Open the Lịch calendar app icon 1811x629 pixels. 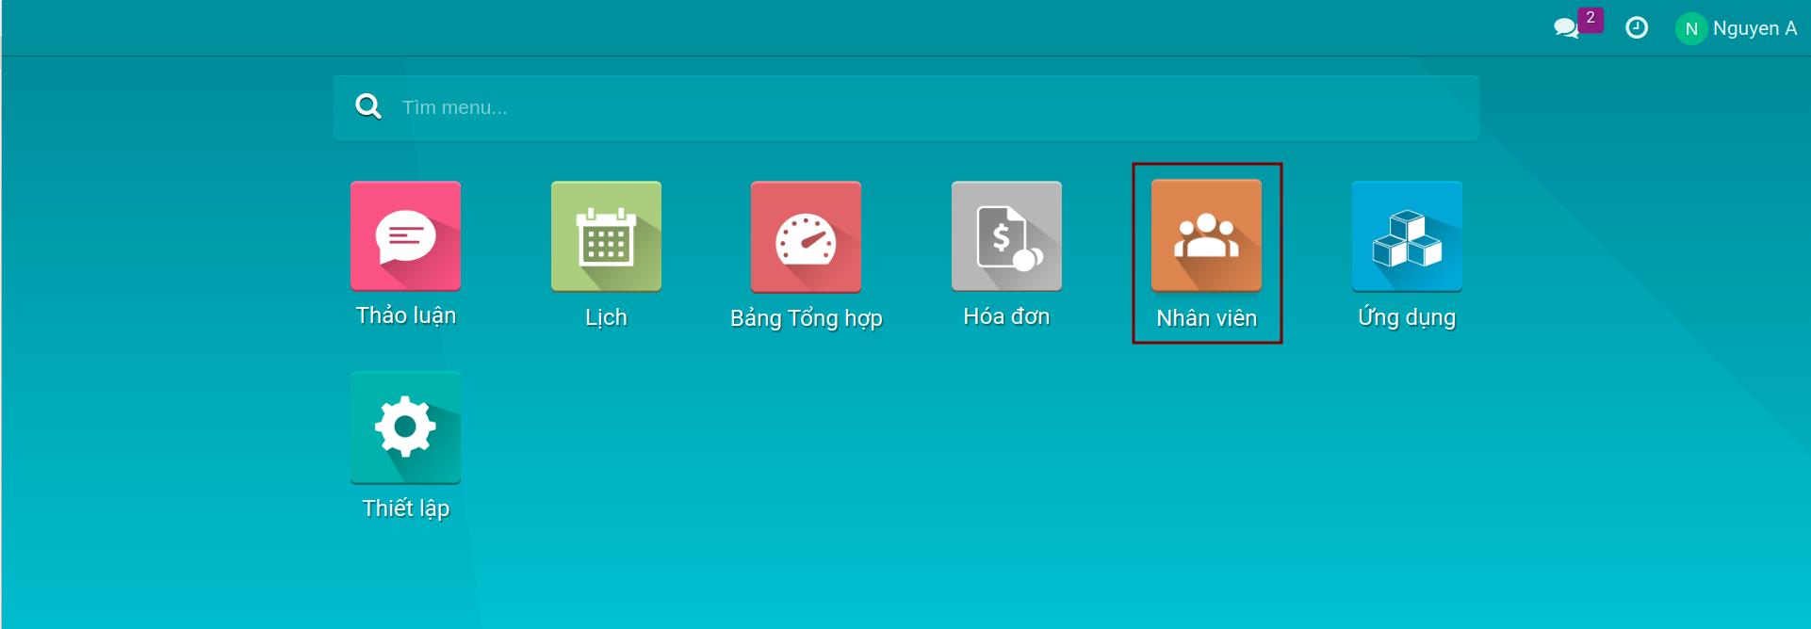point(606,236)
